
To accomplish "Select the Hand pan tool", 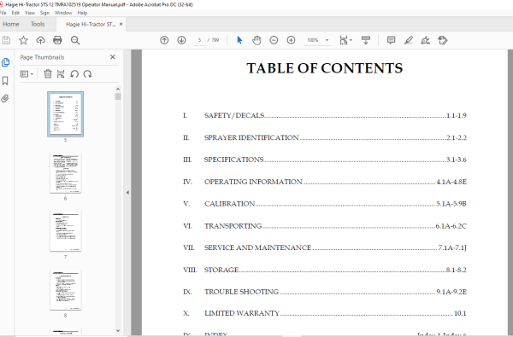I will pyautogui.click(x=256, y=40).
